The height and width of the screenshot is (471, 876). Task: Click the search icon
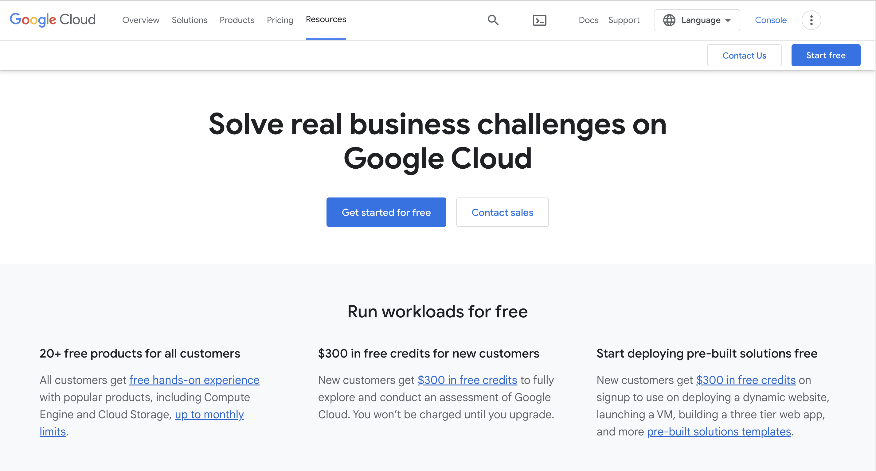tap(493, 20)
